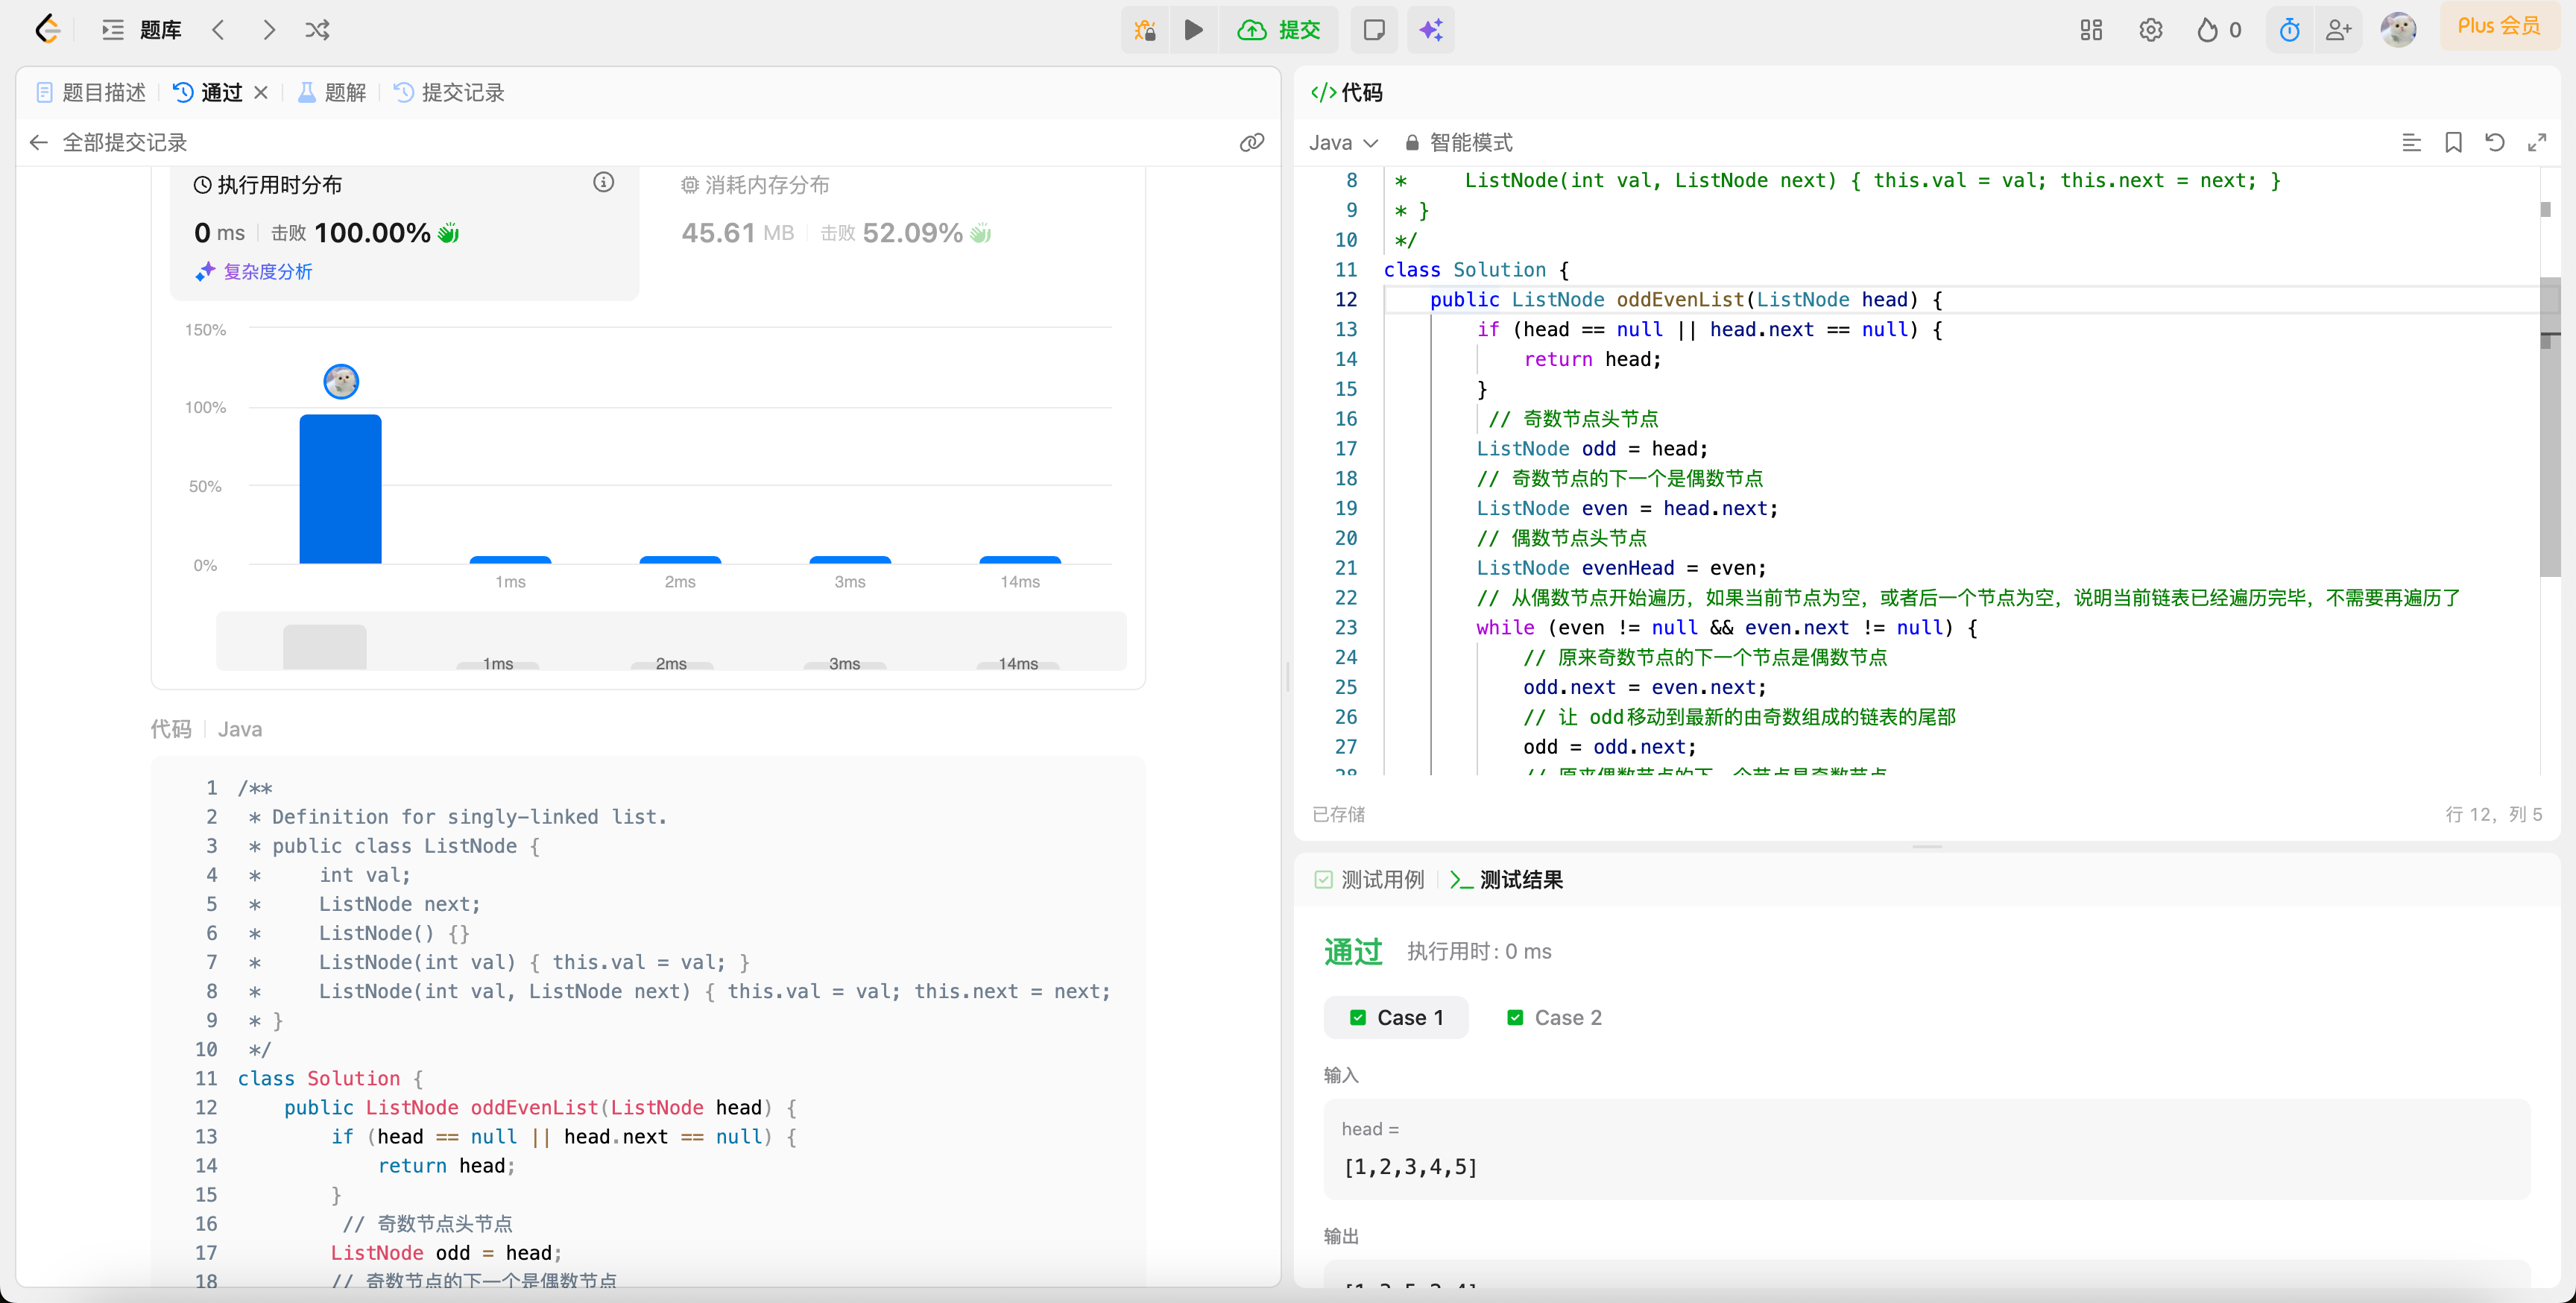
Task: Reset code with undo arrow icon
Action: 2494,143
